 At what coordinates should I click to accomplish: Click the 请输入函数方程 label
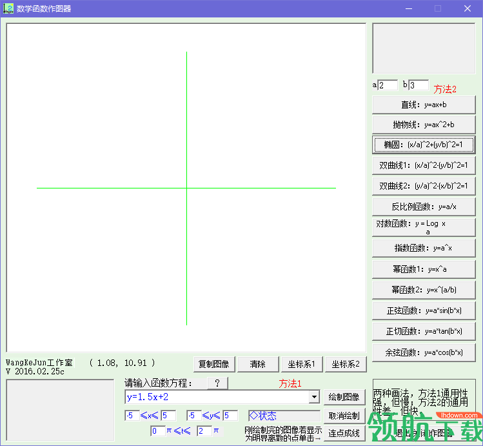pyautogui.click(x=158, y=383)
